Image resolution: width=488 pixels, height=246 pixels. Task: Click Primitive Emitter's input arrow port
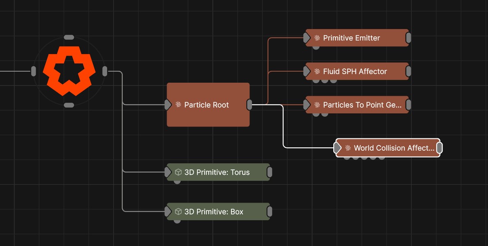[307, 38]
